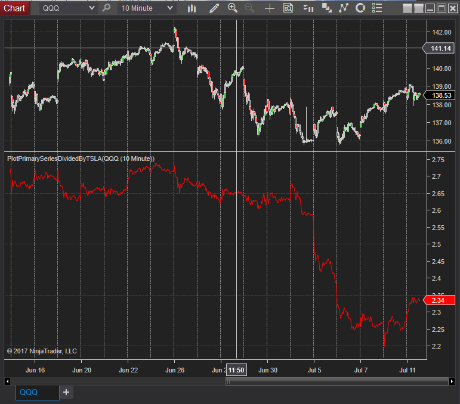Click the Jul 11 date axis label
This screenshot has height=404, width=460.
(407, 370)
